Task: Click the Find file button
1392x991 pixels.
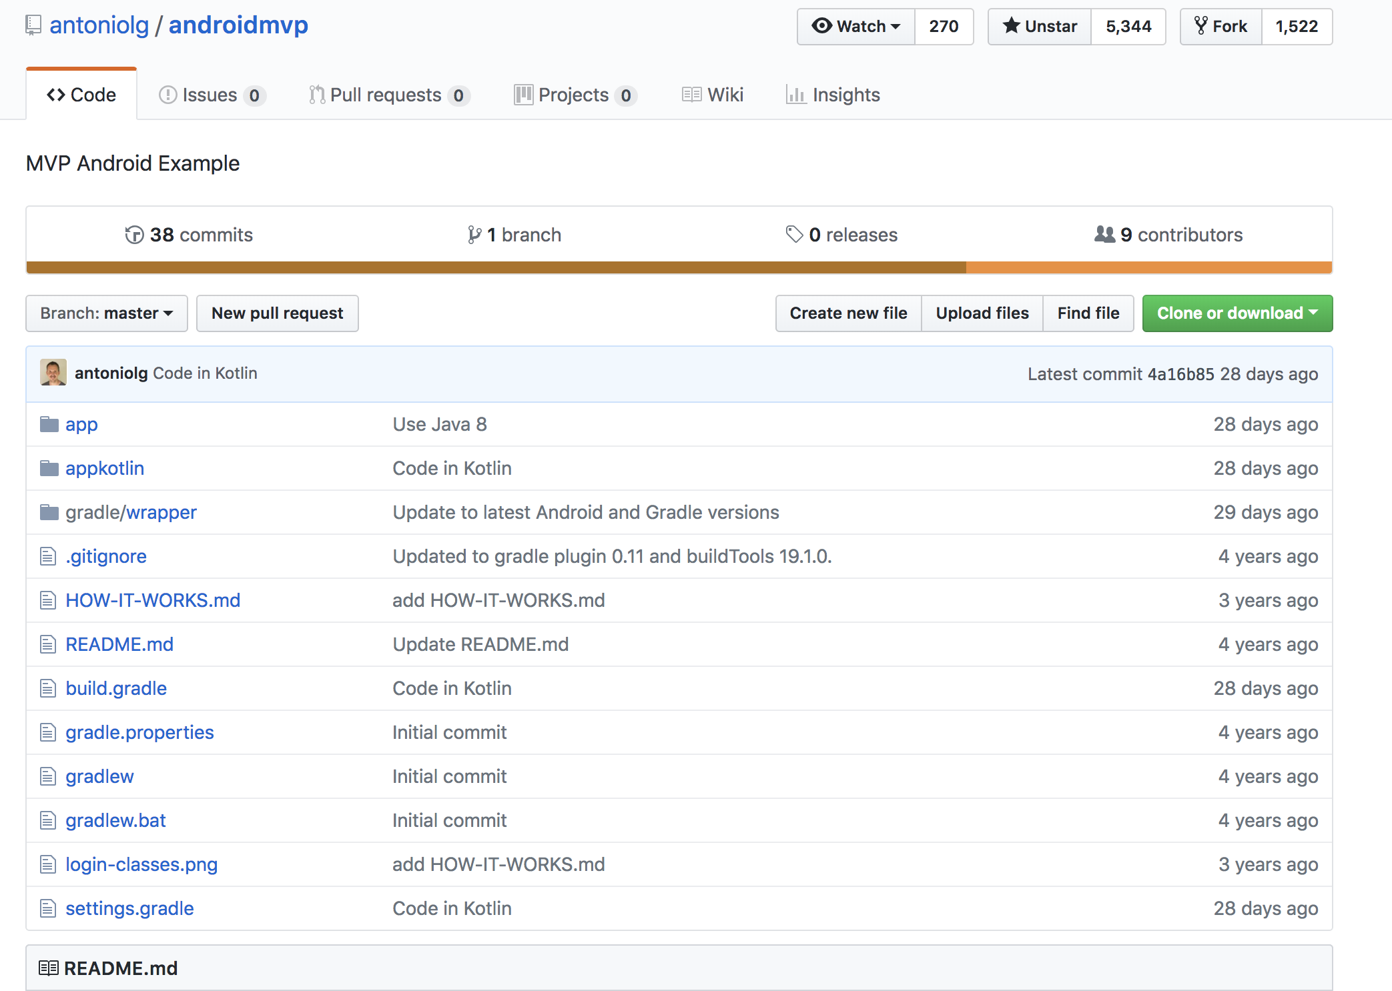Action: coord(1088,313)
